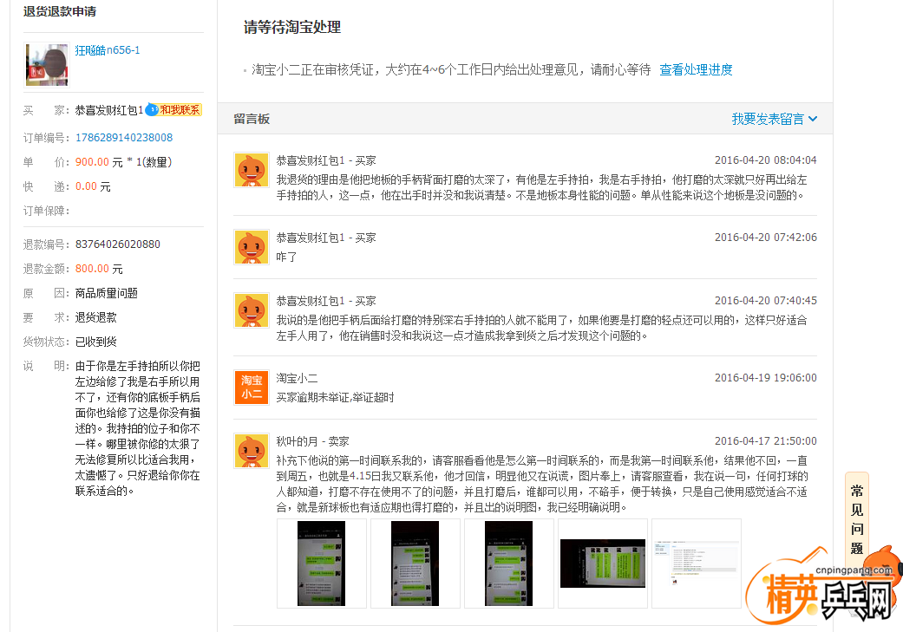
Task: Click seller 秋叶的月 avatar icon
Action: [251, 451]
